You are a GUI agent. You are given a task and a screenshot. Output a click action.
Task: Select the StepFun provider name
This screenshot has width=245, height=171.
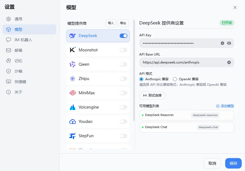pyautogui.click(x=86, y=136)
